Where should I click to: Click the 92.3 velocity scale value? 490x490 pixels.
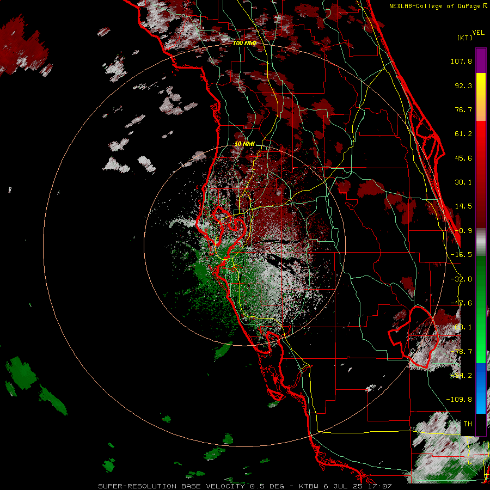[463, 85]
